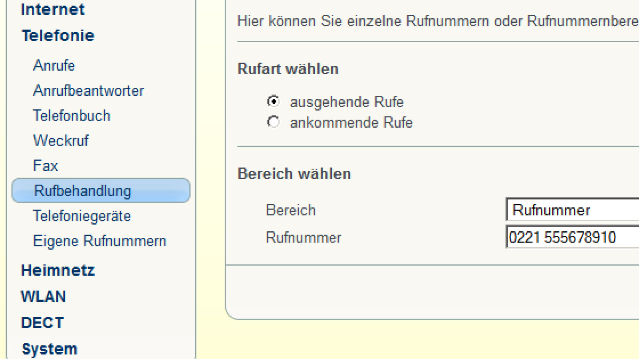Click the ankommende Rufe label text
639x359 pixels.
coord(351,122)
